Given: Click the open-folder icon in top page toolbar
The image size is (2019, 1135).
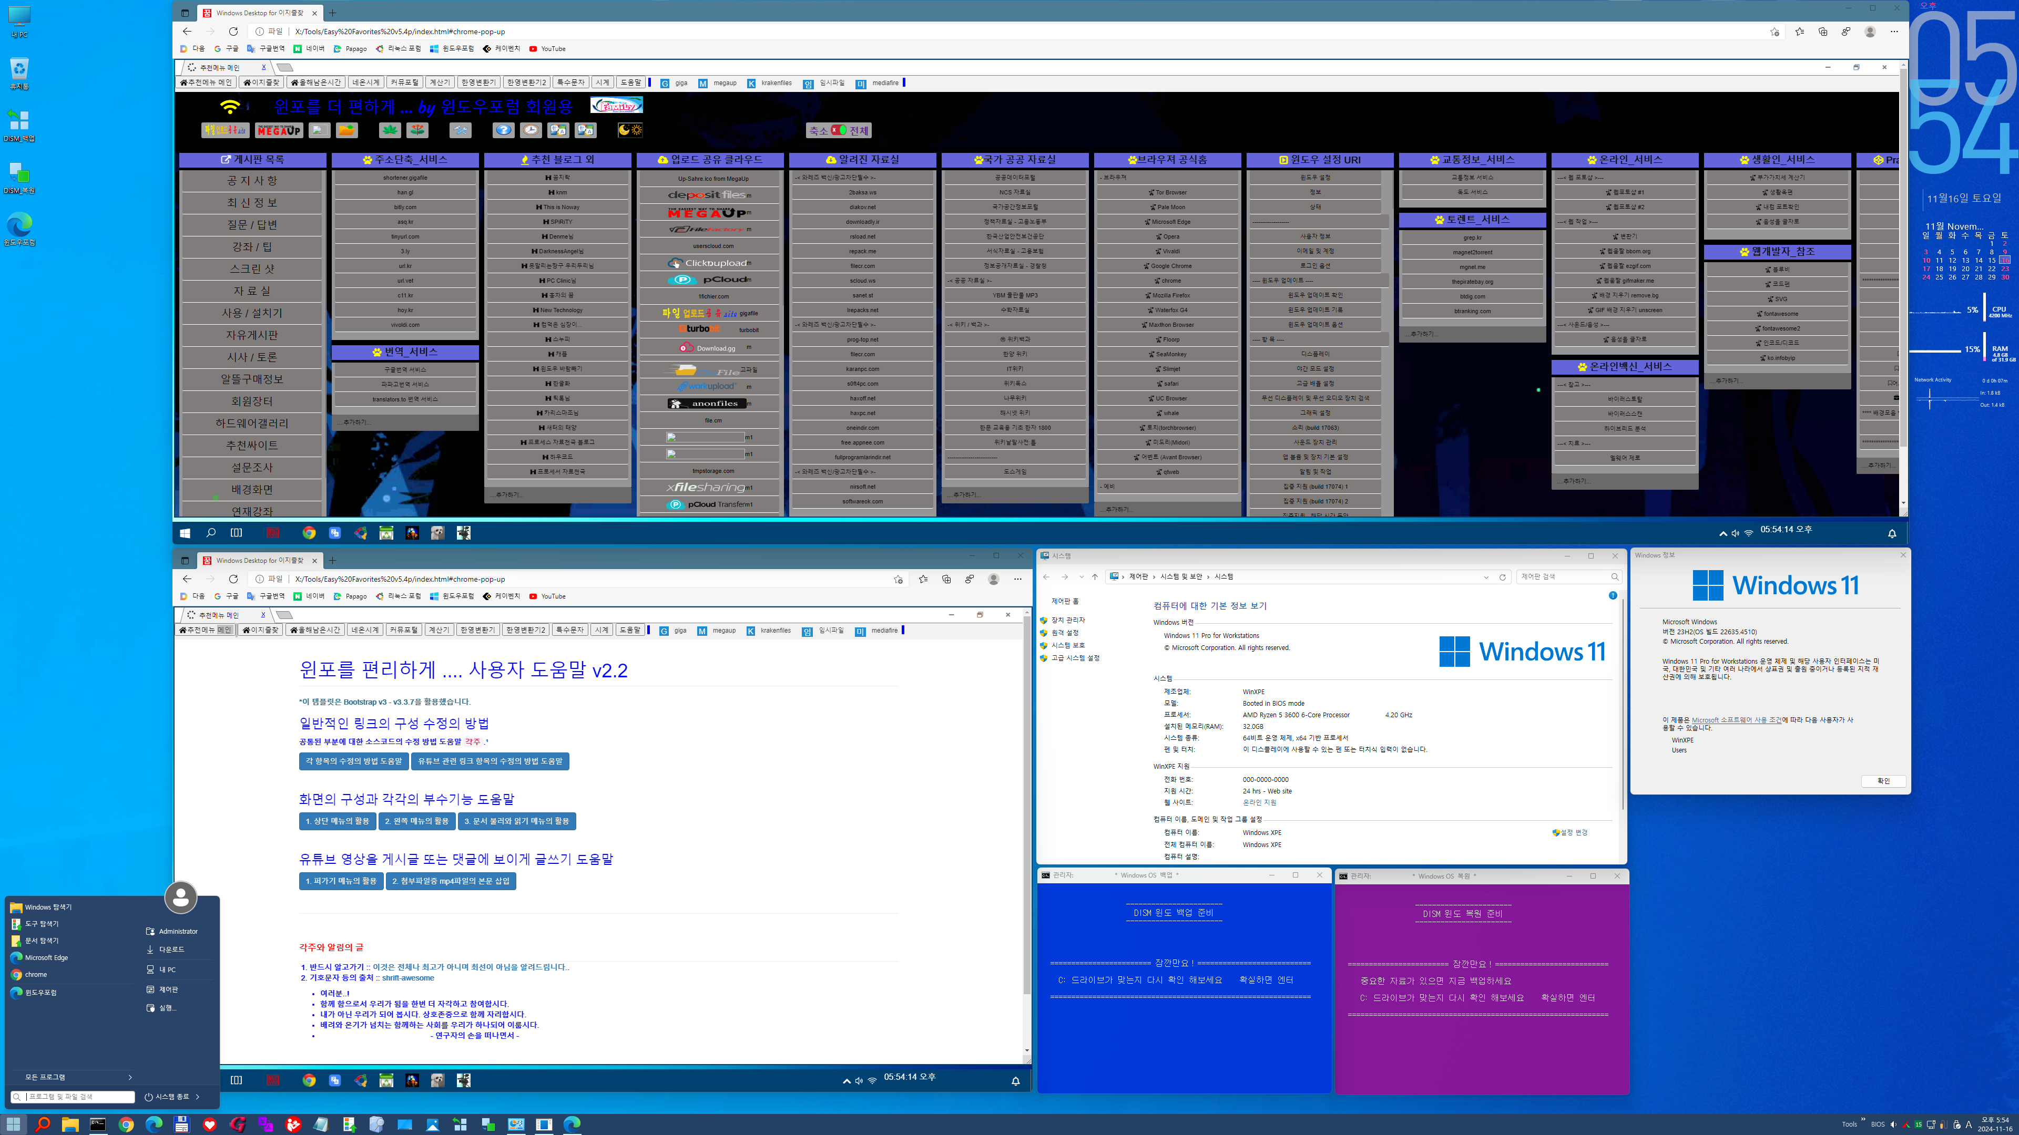Looking at the screenshot, I should (346, 130).
